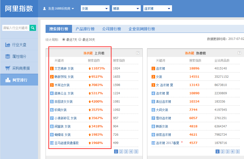This screenshot has width=244, height=159.
Task: Expand the 连衣裙 dropdown in header
Action: pyautogui.click(x=157, y=9)
